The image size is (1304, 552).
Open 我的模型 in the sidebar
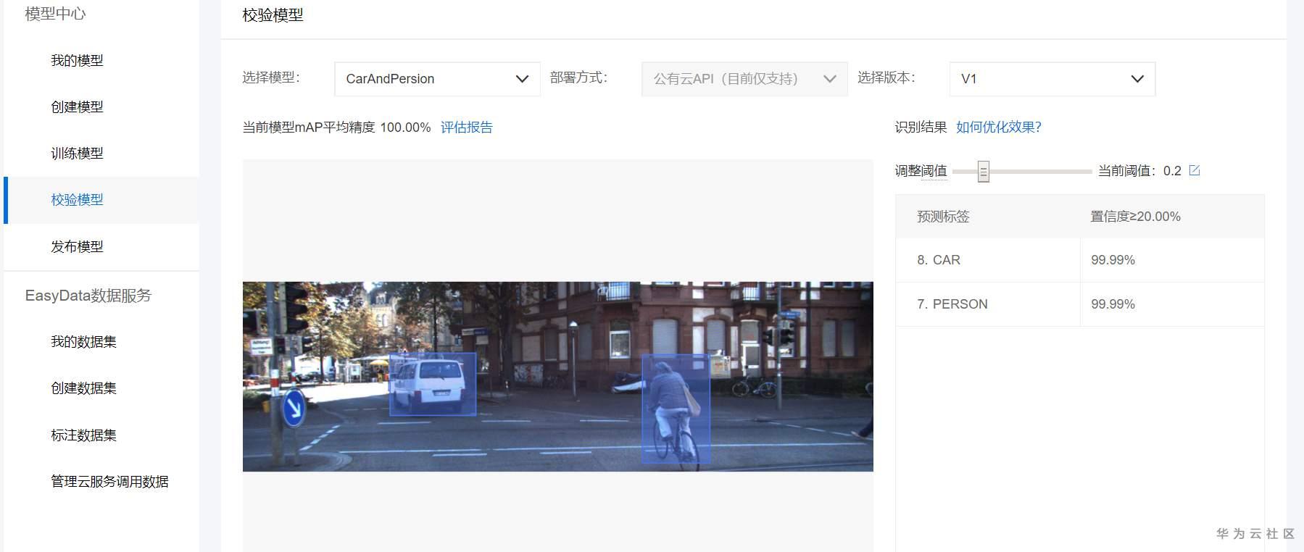click(x=77, y=61)
